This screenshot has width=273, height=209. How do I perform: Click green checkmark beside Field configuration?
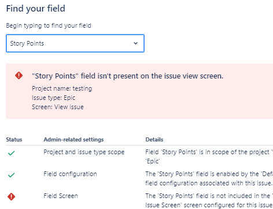[x=11, y=175]
